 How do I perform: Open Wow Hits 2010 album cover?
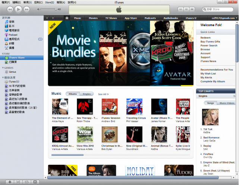tap(85, 134)
